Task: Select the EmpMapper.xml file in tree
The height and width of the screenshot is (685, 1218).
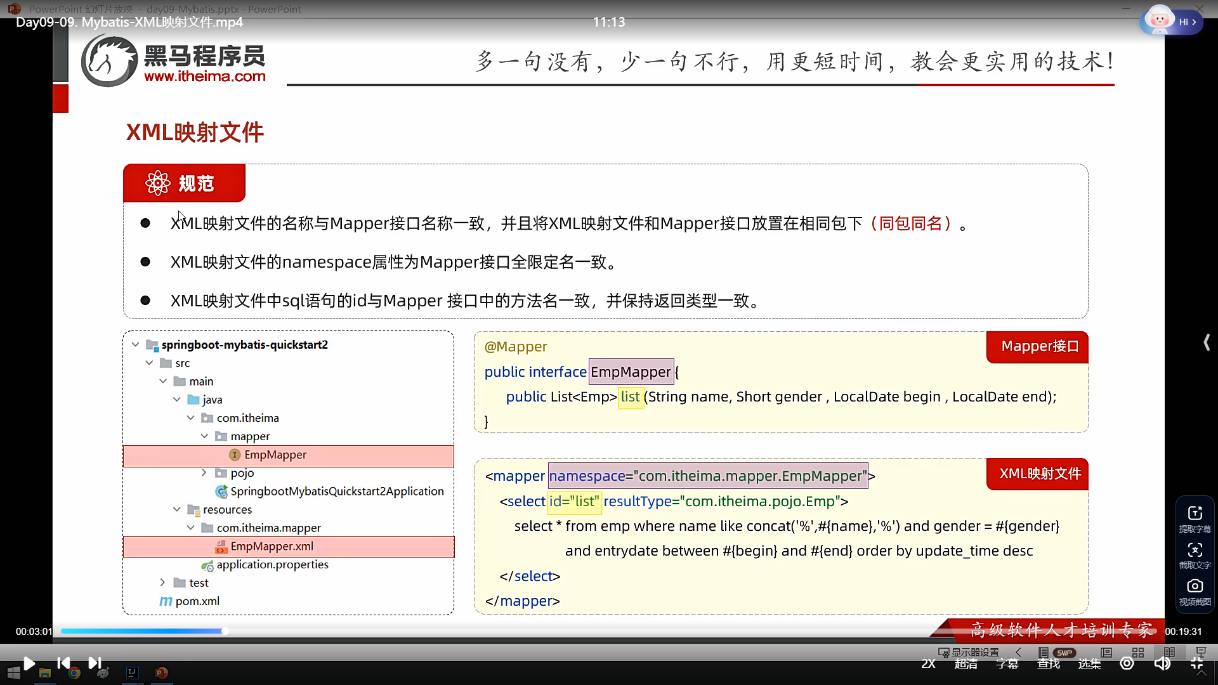Action: (289, 547)
